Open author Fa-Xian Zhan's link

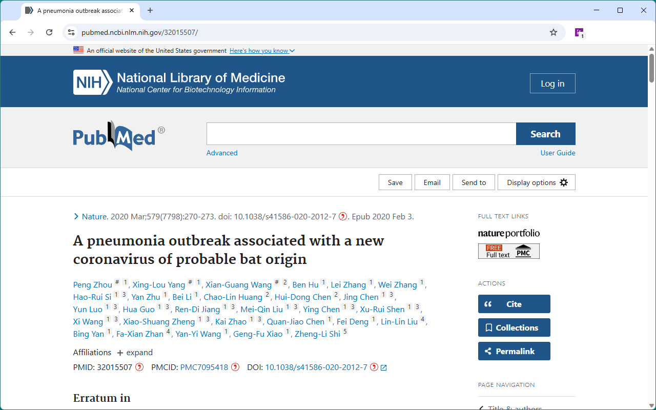[140, 334]
